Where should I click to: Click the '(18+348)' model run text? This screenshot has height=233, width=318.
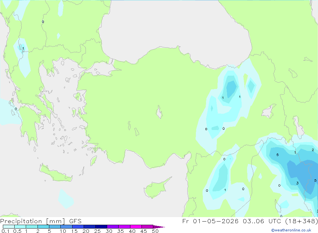301,221
